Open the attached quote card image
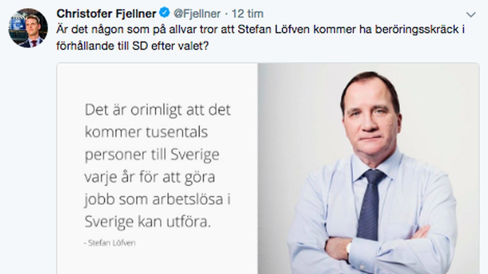This screenshot has height=274, width=488. [x=268, y=168]
